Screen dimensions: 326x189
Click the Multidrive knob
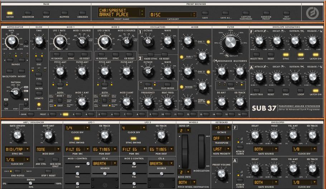pos(240,71)
